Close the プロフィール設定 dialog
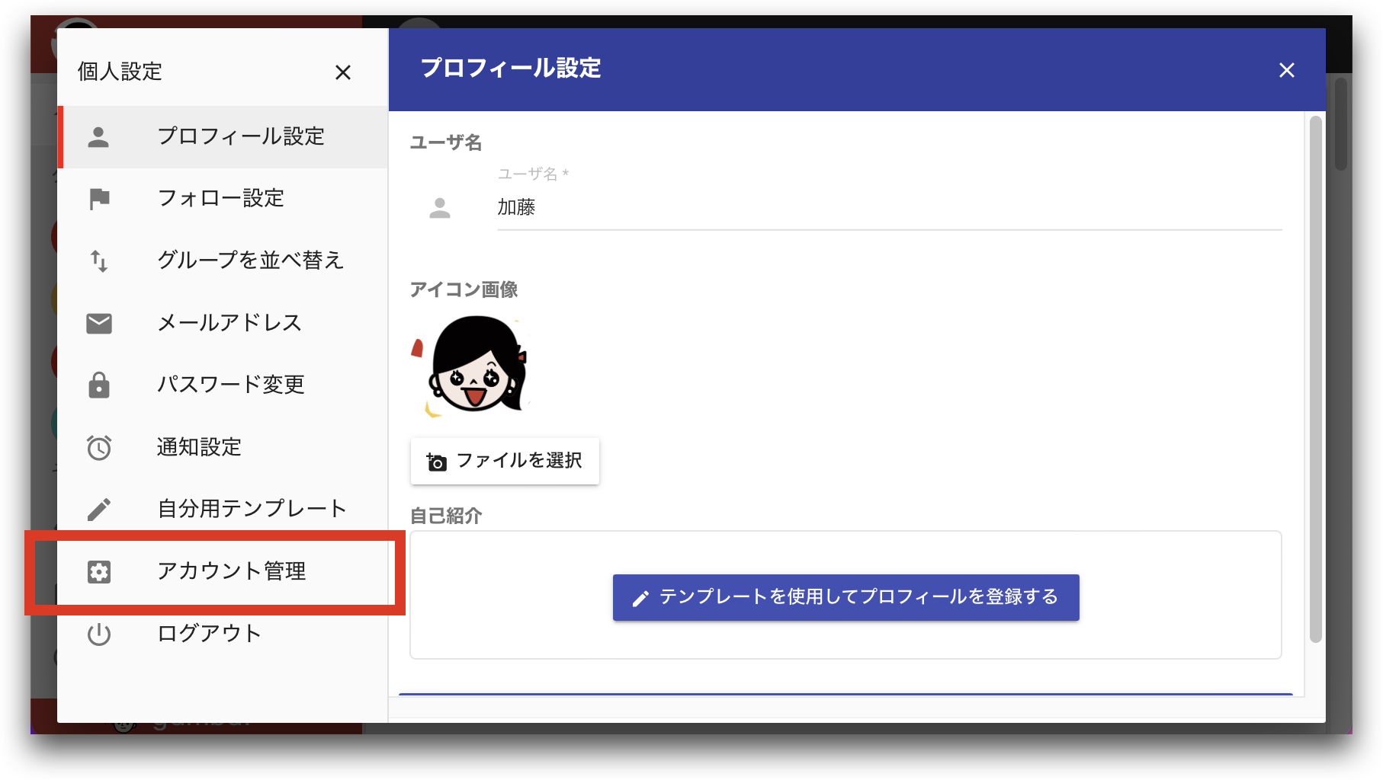 [x=1287, y=70]
